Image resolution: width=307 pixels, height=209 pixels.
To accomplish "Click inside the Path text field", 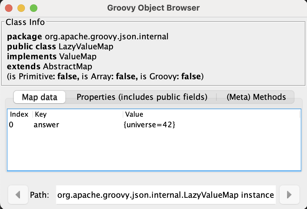I will pos(165,195).
